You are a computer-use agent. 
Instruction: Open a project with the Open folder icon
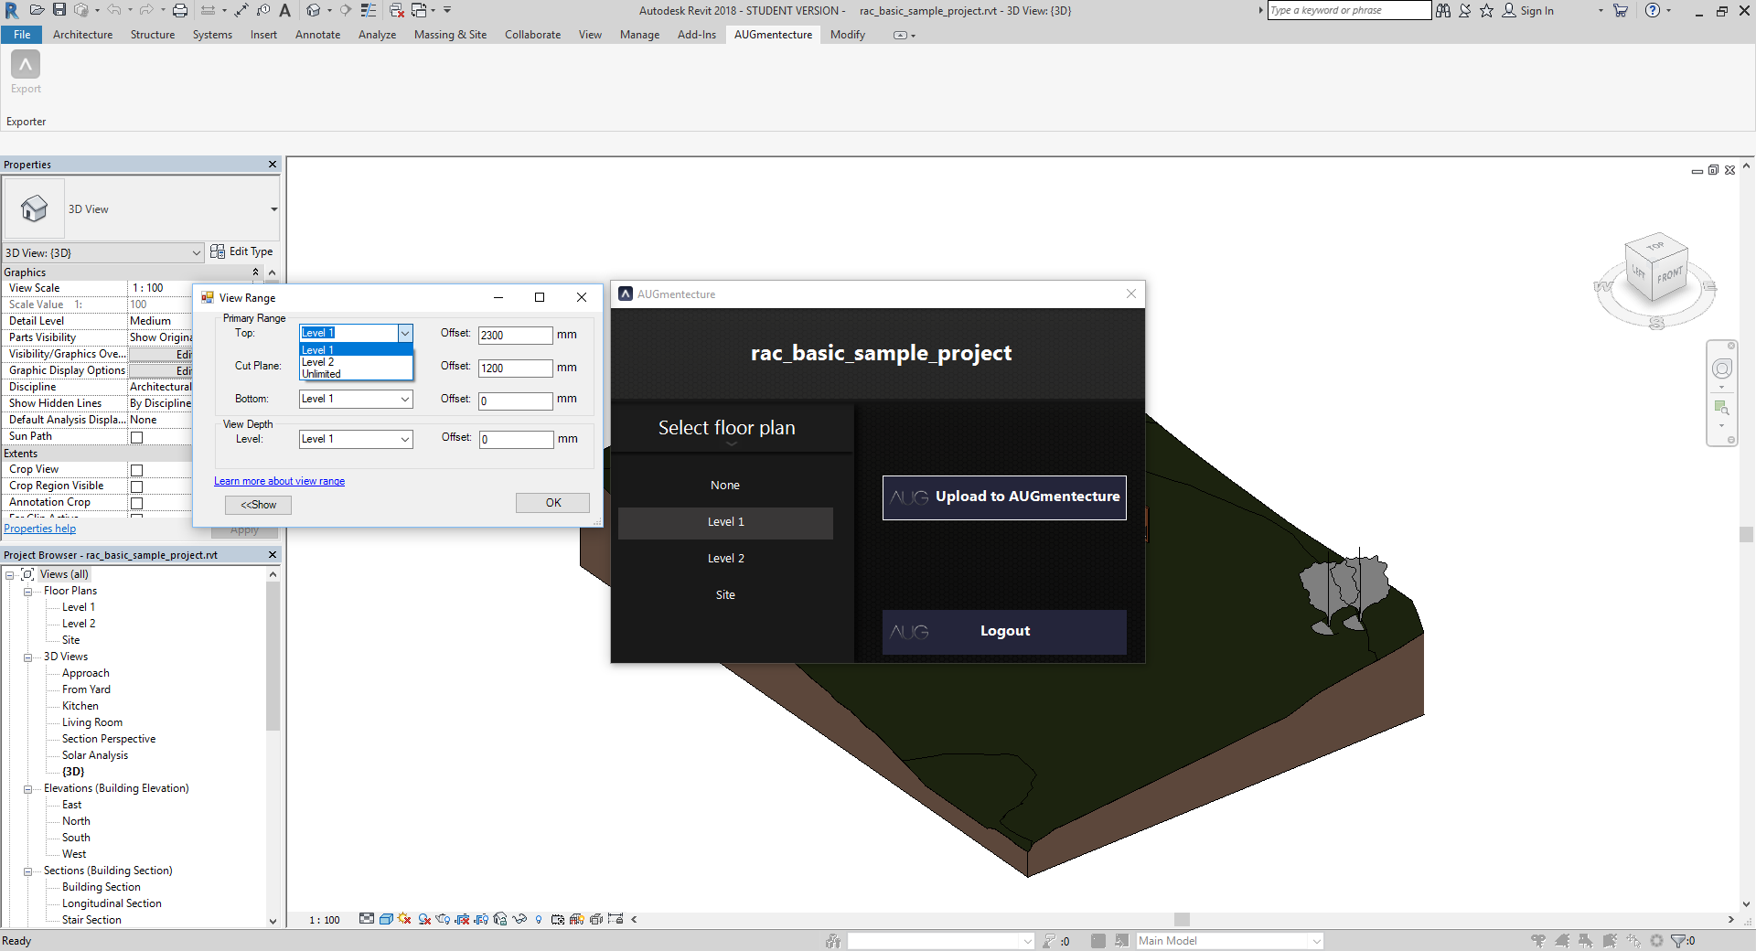tap(37, 10)
